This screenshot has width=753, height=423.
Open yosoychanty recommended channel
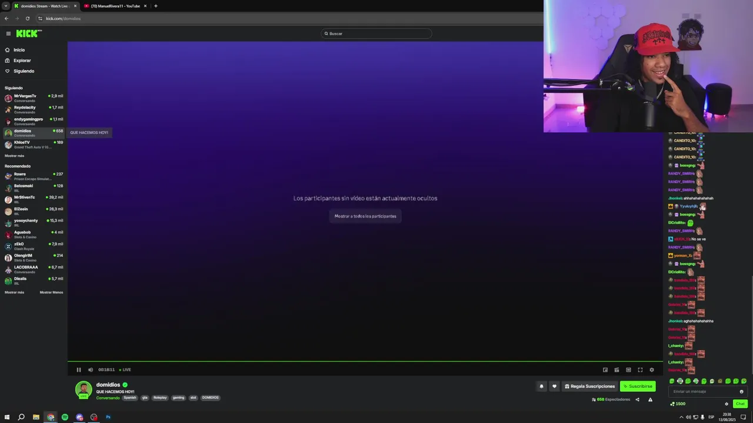point(34,223)
